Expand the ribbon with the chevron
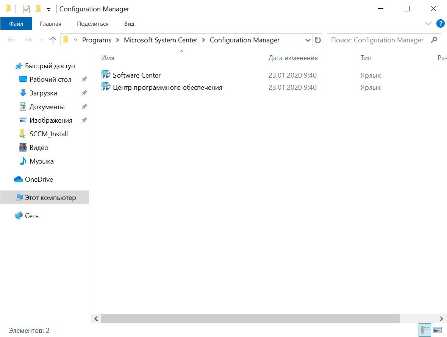This screenshot has height=337, width=447. click(428, 23)
